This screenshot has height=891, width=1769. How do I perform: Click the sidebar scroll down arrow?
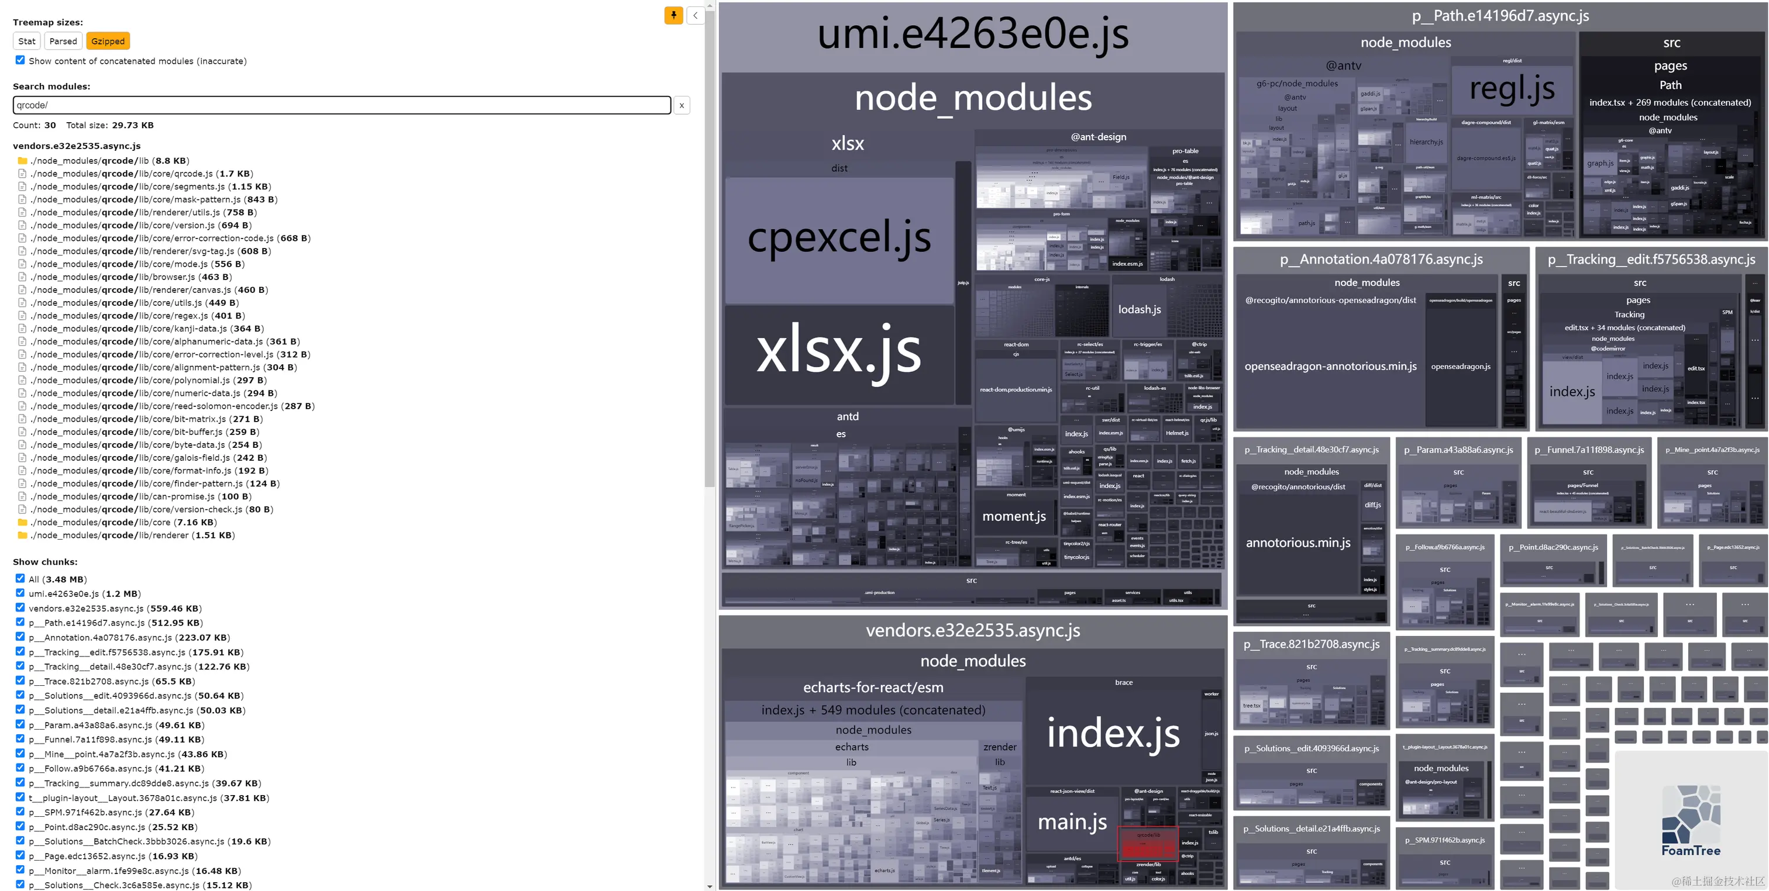point(710,886)
